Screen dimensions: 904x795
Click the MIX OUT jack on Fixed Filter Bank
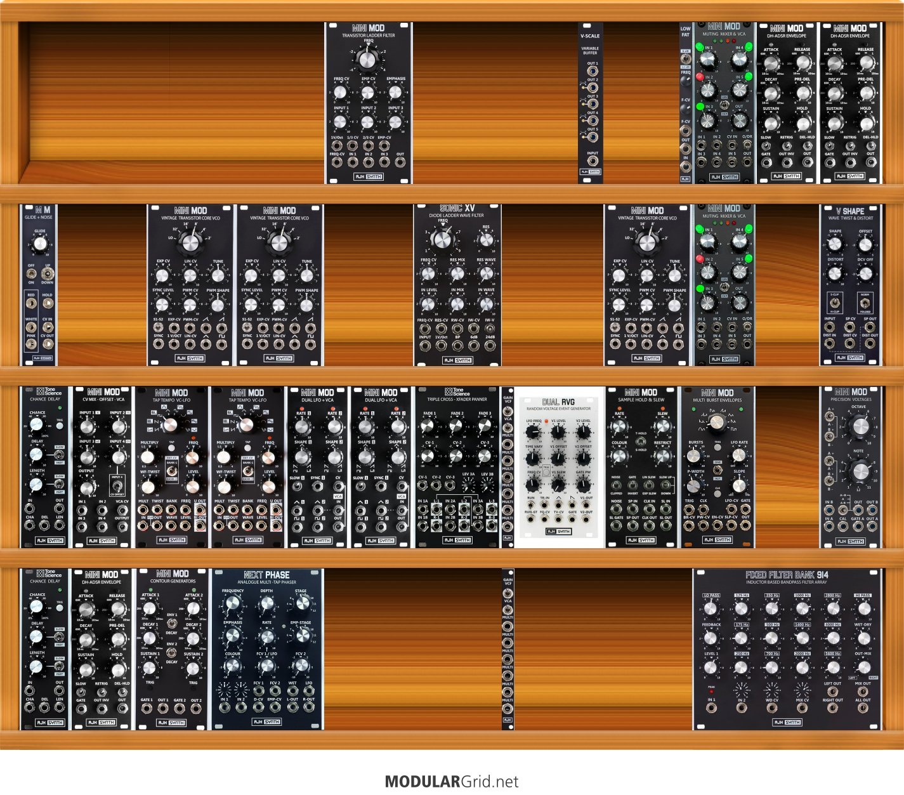point(863,692)
